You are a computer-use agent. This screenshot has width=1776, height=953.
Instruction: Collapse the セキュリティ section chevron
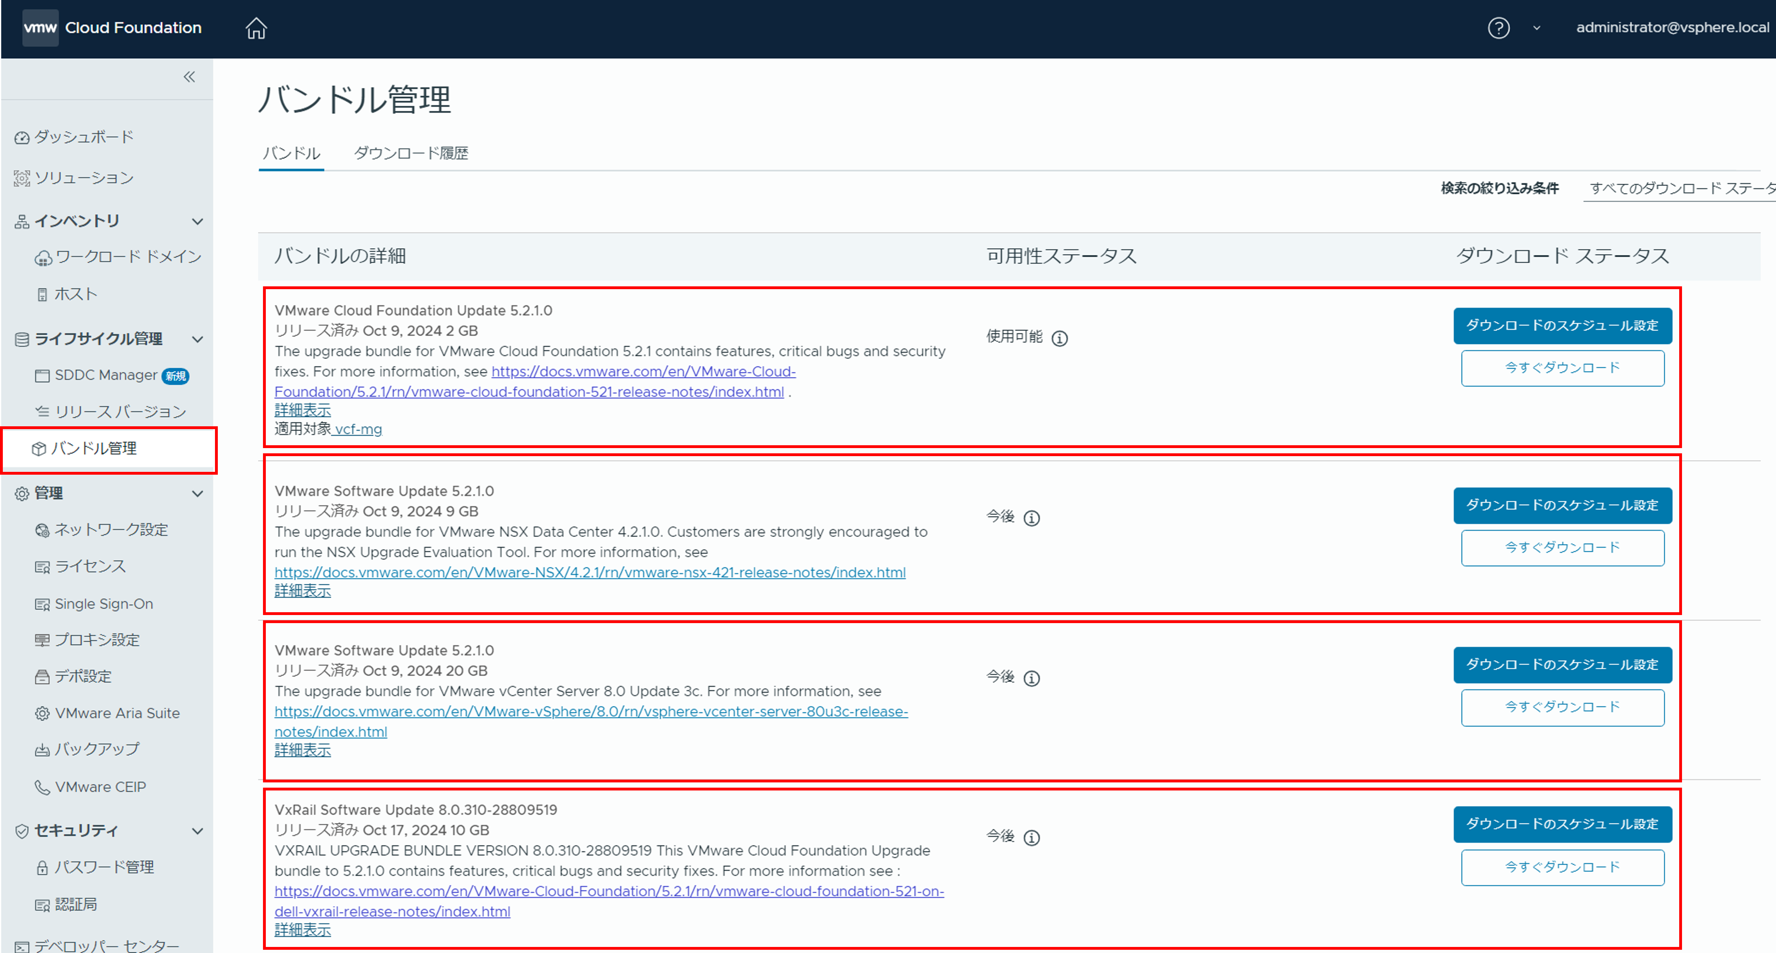[x=197, y=831]
